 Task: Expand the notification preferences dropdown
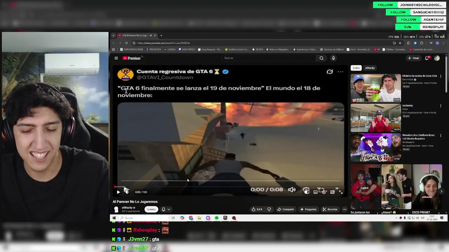[169, 209]
